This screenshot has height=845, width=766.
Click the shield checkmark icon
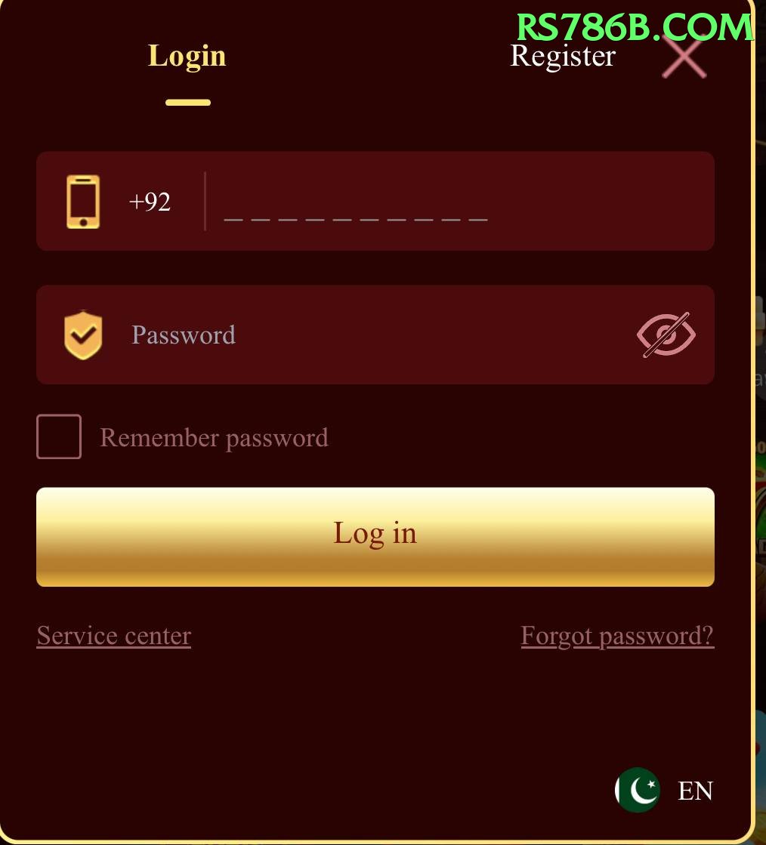pos(83,335)
